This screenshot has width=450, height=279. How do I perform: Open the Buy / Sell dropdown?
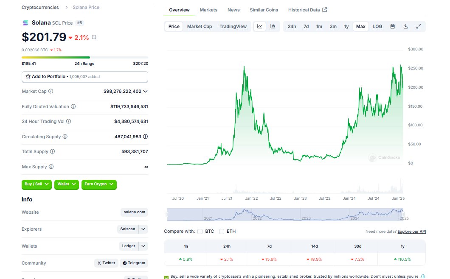click(37, 184)
